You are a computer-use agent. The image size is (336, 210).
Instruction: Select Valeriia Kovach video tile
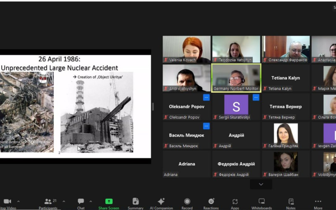186,49
